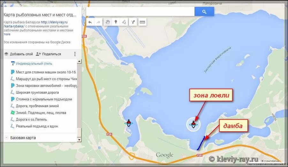Select Зона парковки автомобилей item
Image resolution: width=288 pixels, height=167 pixels.
[46, 86]
